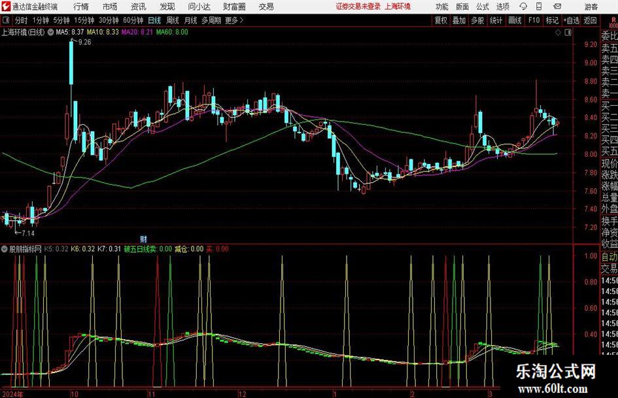This screenshot has width=618, height=398.
Task: Switch to the 月线 monthly tab
Action: tap(190, 20)
